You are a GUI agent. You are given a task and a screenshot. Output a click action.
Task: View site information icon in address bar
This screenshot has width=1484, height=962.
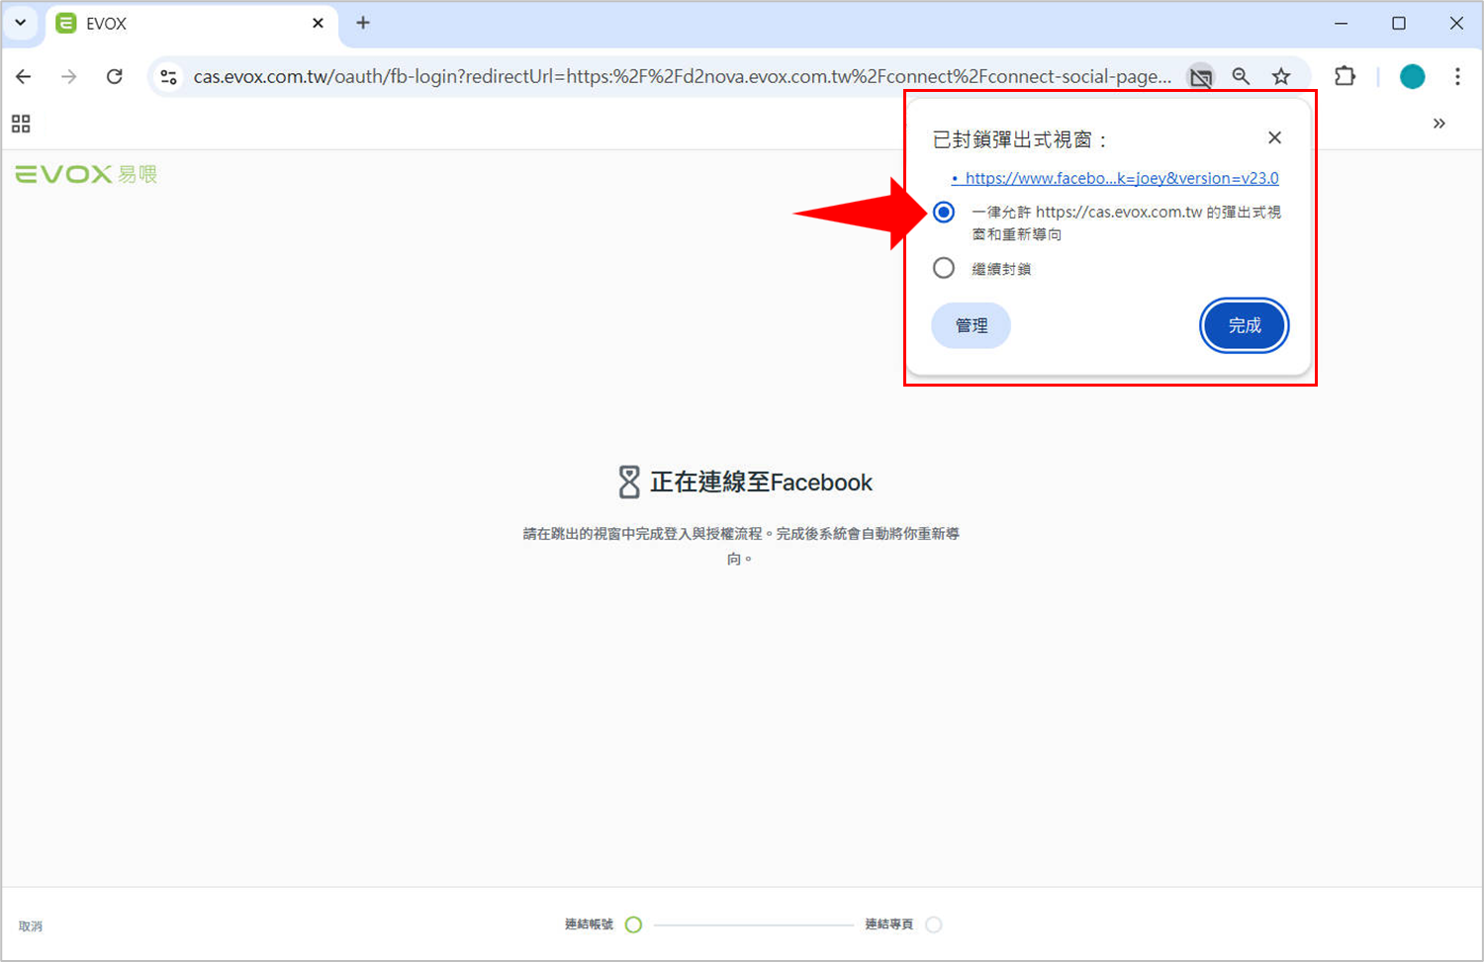click(168, 76)
